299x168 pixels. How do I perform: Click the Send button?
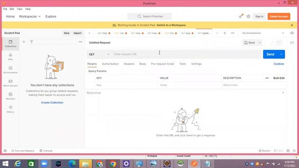(271, 54)
